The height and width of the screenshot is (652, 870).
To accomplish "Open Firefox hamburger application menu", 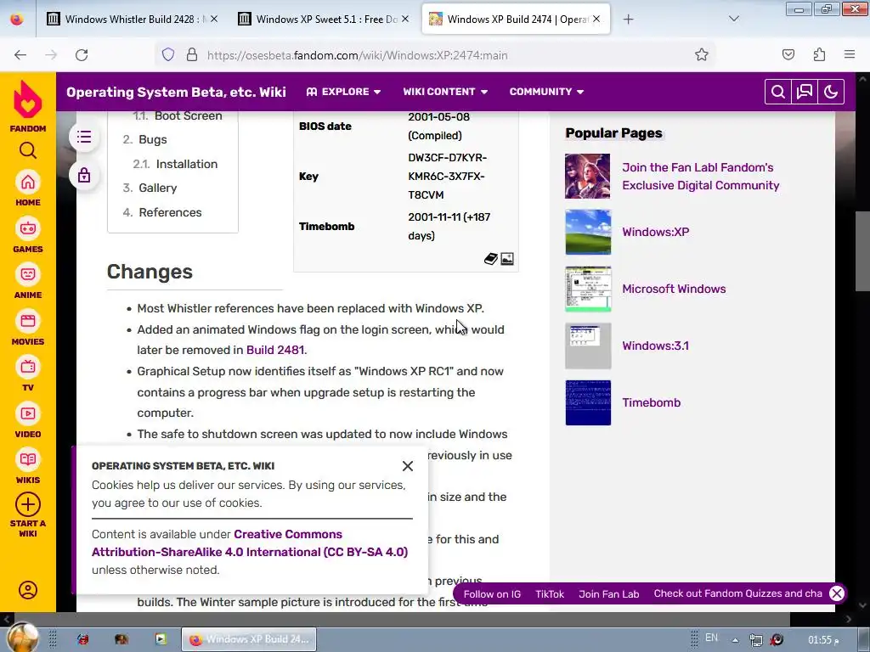I will coord(850,55).
